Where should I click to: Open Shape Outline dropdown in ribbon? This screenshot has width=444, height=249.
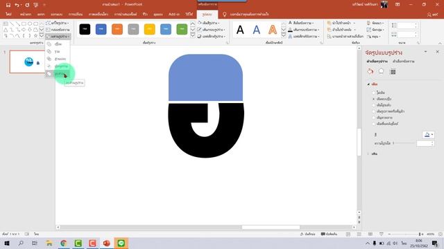(x=211, y=30)
